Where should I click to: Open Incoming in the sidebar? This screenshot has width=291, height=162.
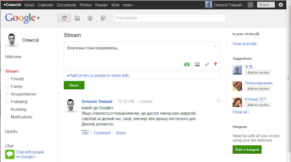pos(19,110)
